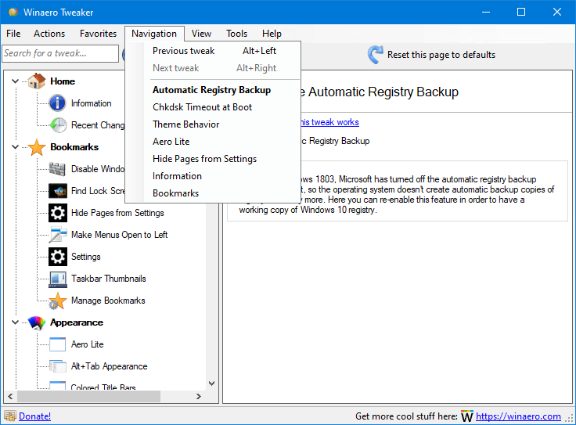Select Find Lock Screen tree item
Screen dimensions: 576x425
[x=98, y=191]
